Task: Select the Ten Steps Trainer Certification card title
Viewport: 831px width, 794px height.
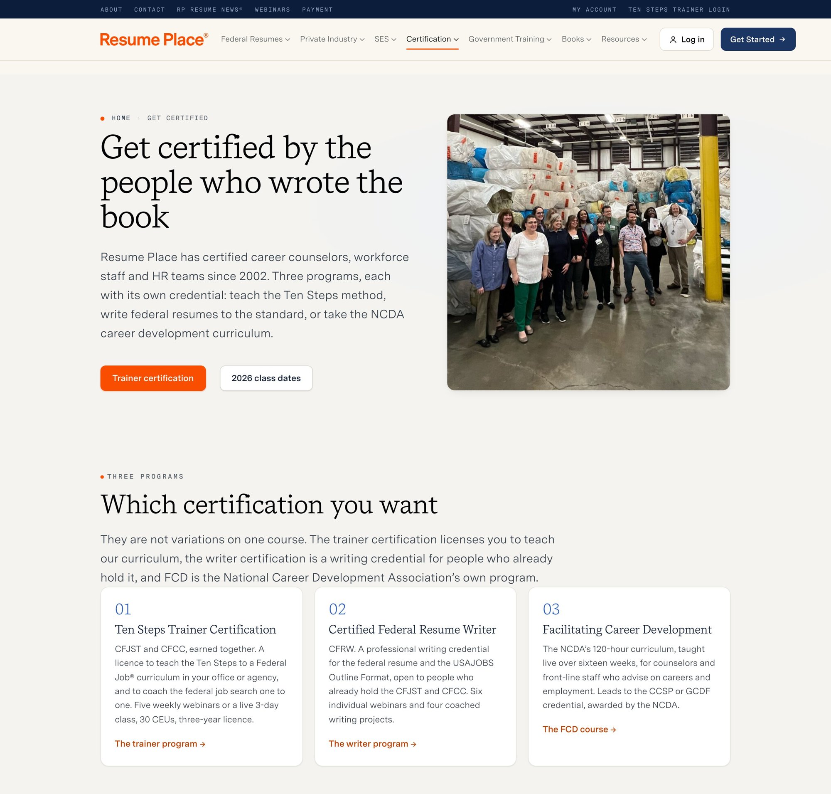Action: click(195, 629)
